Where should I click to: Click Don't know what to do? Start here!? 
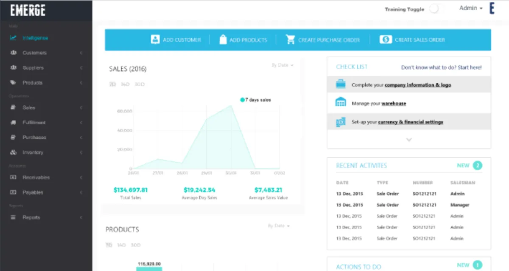tap(442, 67)
